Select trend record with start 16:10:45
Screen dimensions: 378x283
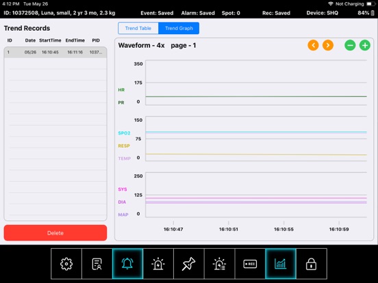[x=55, y=52]
